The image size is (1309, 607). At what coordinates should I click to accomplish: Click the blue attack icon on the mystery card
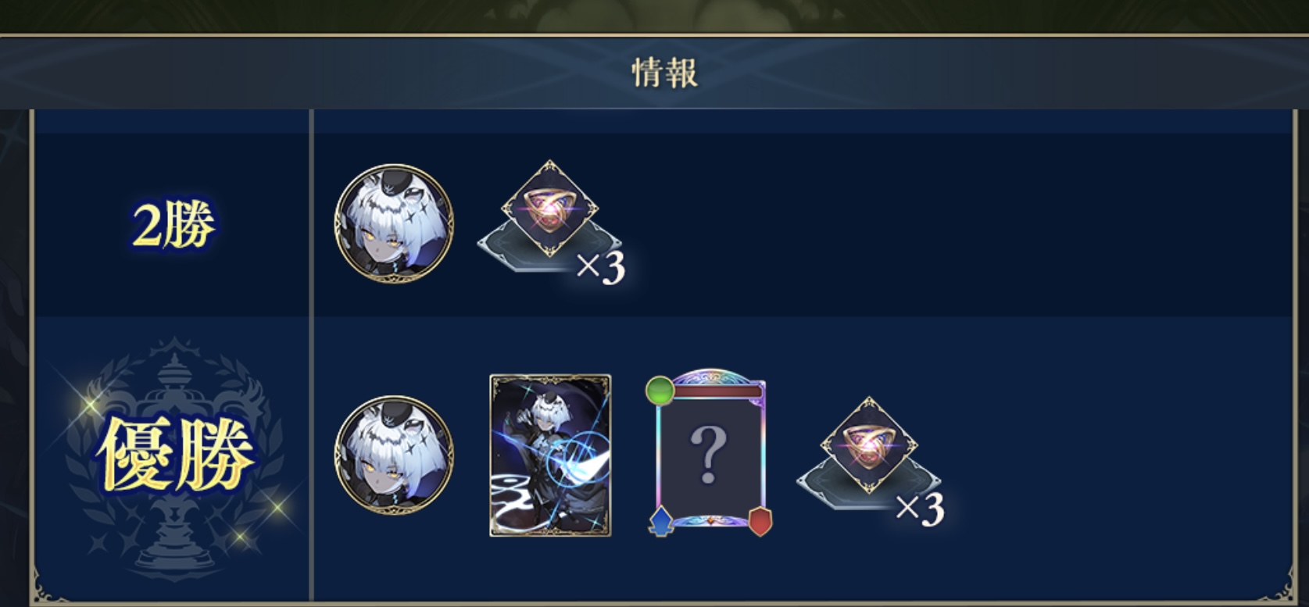661,520
